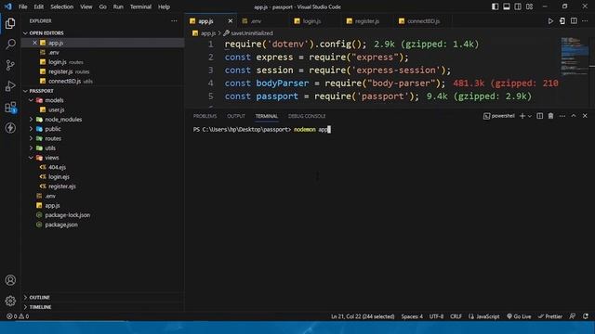
Task: Open the Selection menu
Action: pos(62,6)
